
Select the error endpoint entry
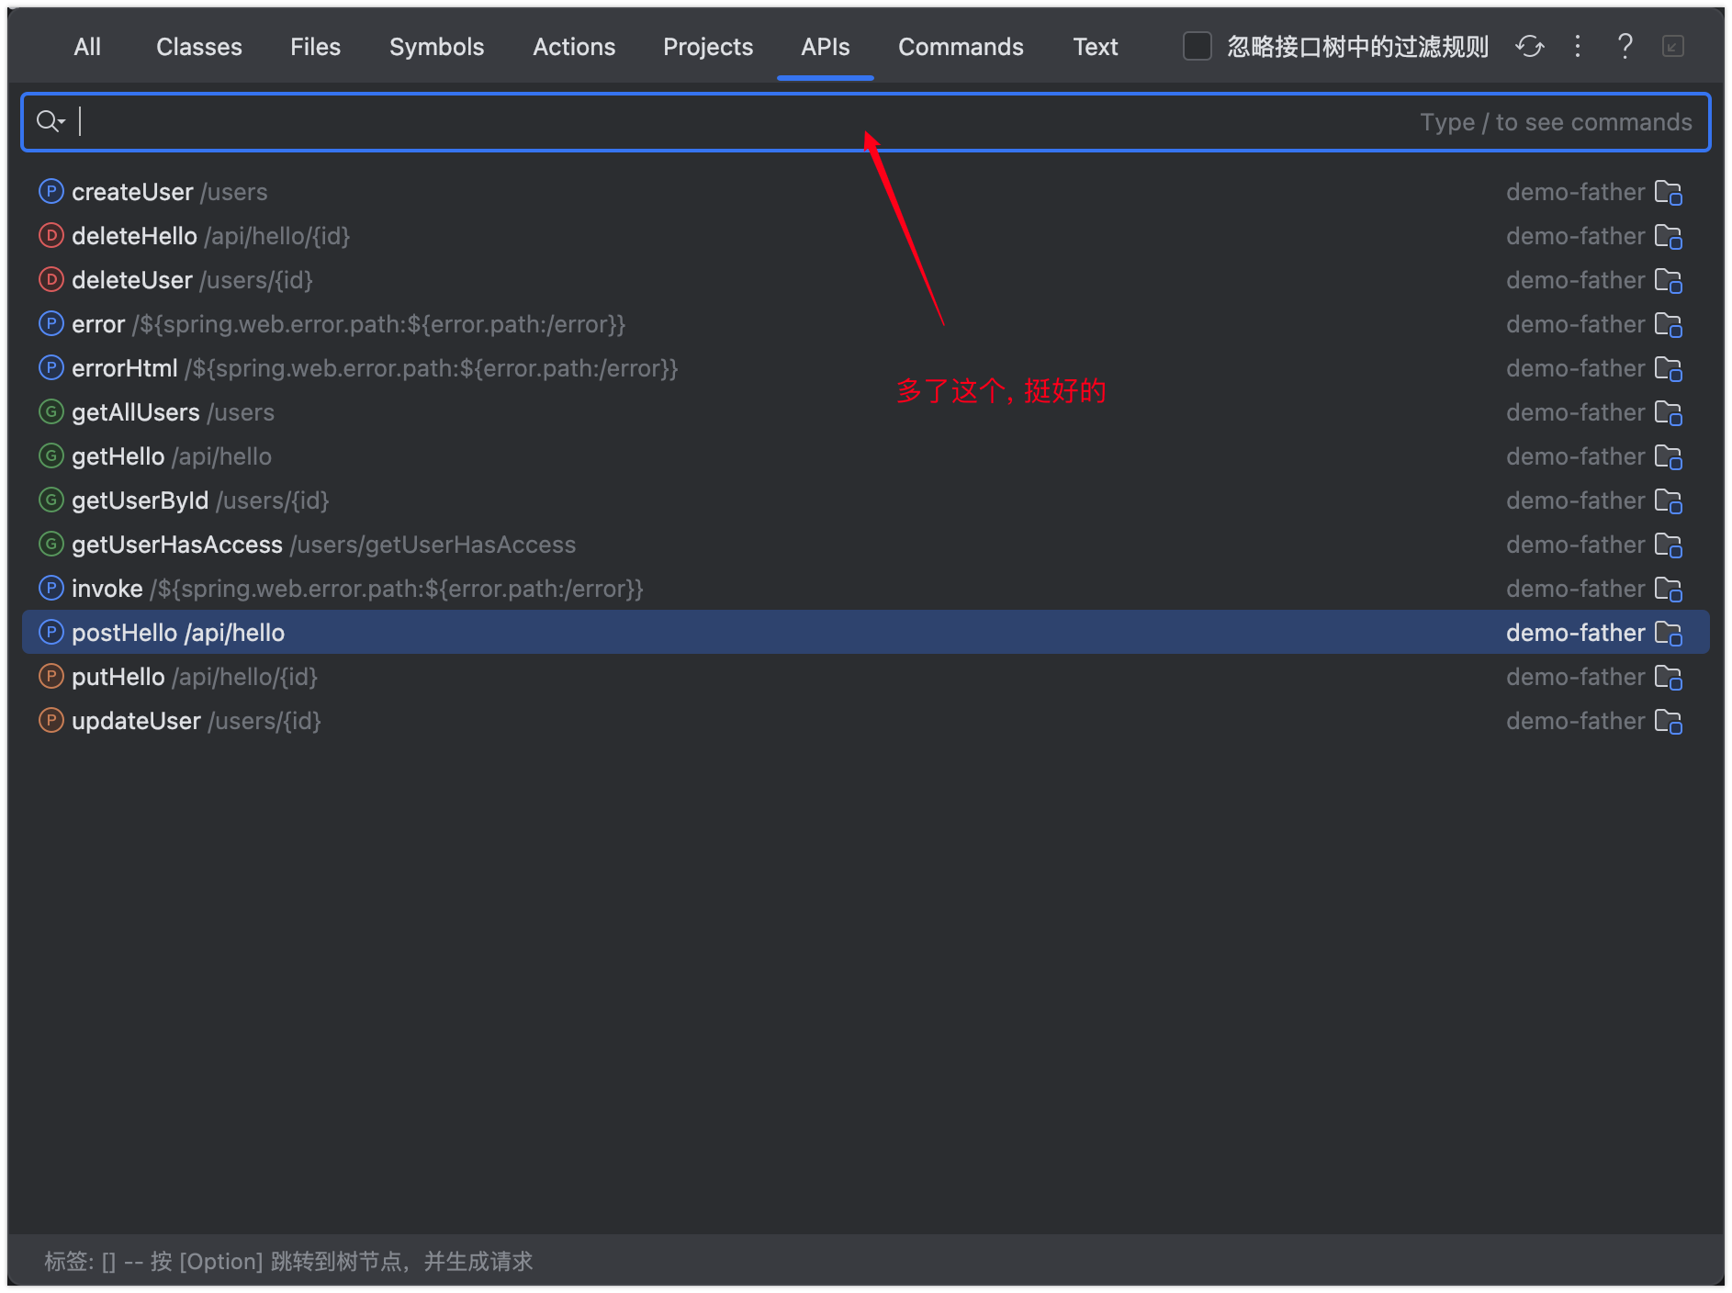point(866,324)
